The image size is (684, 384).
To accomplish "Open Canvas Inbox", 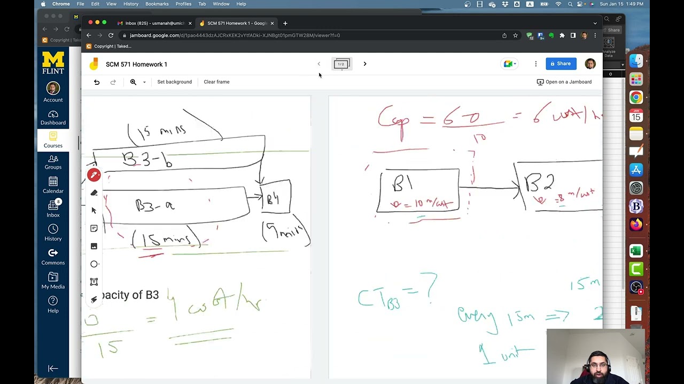I will [x=53, y=209].
